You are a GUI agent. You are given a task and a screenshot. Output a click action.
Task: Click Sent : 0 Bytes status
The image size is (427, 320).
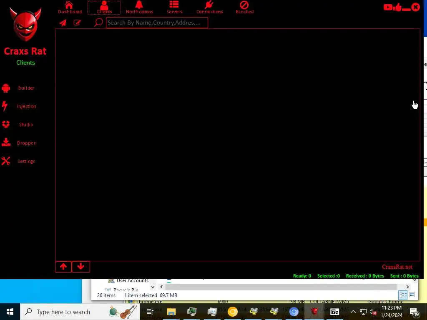(404, 276)
